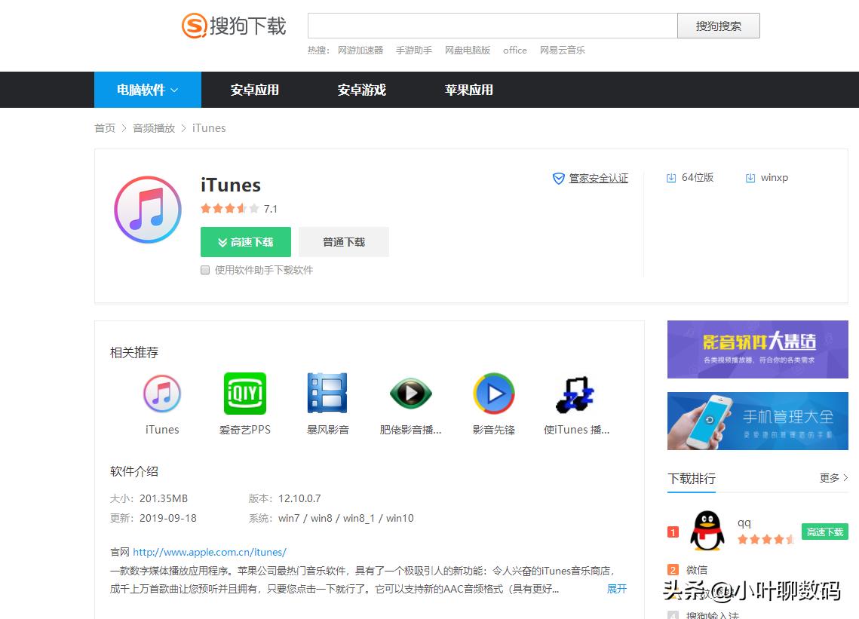Expand the software introduction with 展开

(616, 589)
